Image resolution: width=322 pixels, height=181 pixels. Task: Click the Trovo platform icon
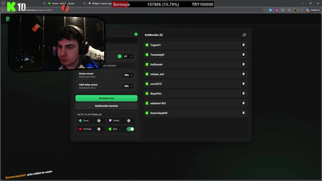pyautogui.click(x=80, y=121)
